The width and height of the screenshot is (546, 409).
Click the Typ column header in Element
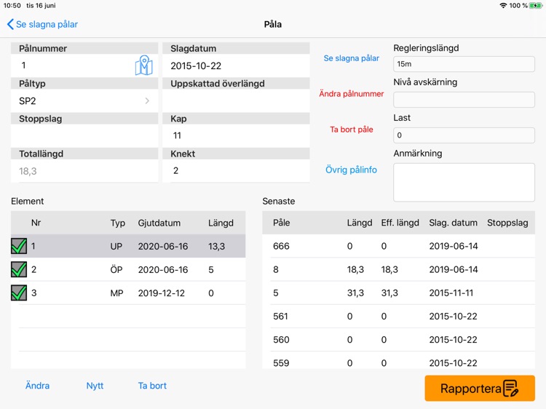tap(118, 223)
